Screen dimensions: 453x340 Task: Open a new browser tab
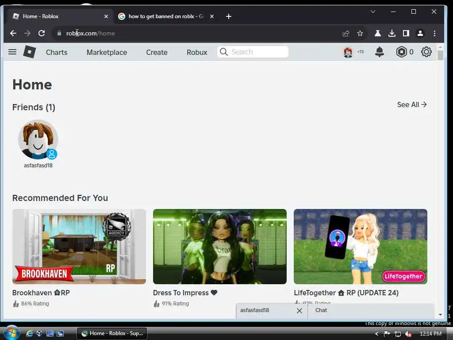tap(229, 16)
